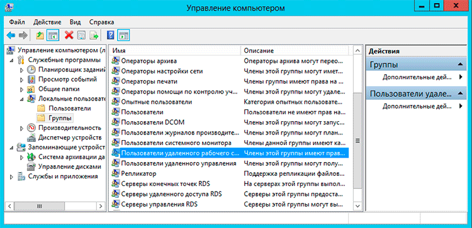Click the group icon beside Пользователи DCOM
Image resolution: width=472 pixels, height=228 pixels.
tap(115, 122)
